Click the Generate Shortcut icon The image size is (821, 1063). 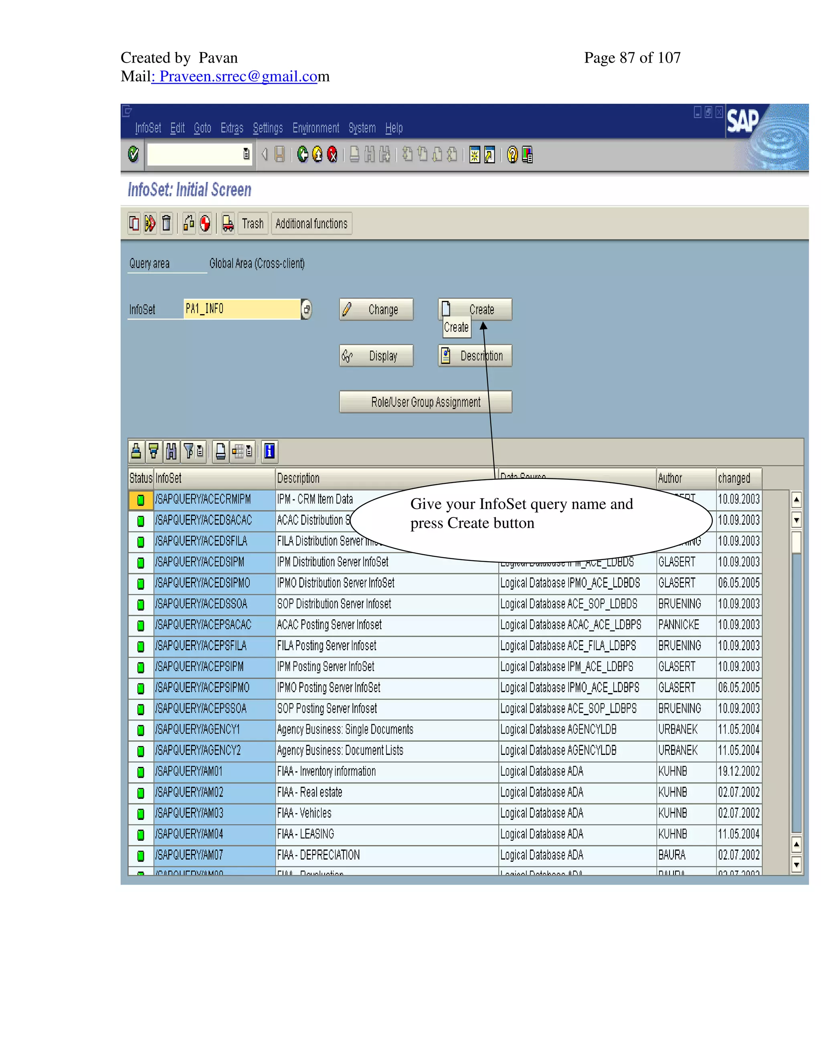(489, 155)
